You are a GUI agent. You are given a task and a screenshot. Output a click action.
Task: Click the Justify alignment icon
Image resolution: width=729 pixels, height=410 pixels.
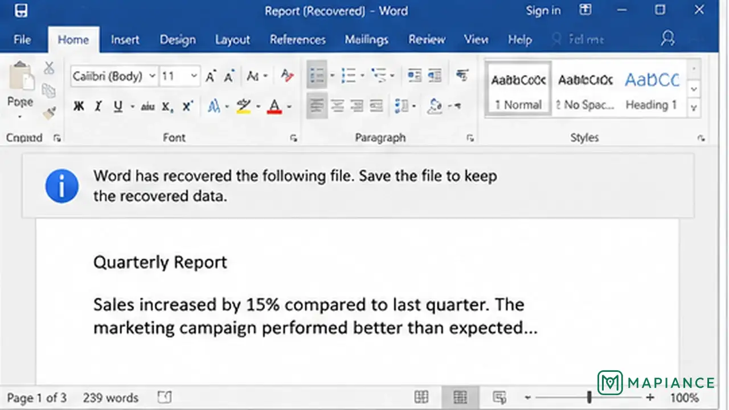pyautogui.click(x=376, y=106)
